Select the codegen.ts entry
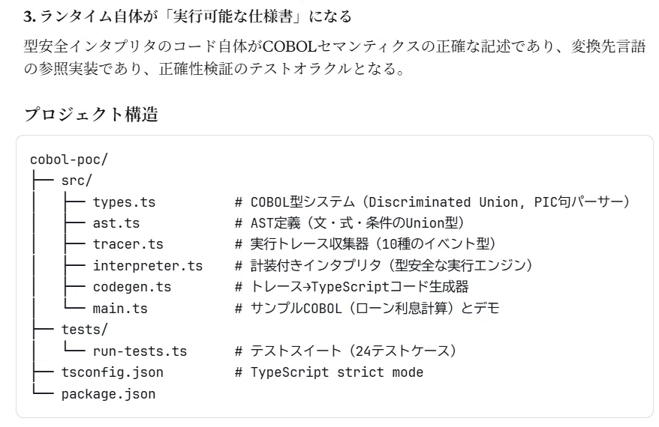659x427 pixels. 132,288
